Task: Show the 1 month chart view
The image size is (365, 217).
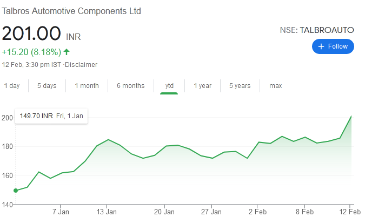Action: [x=87, y=86]
